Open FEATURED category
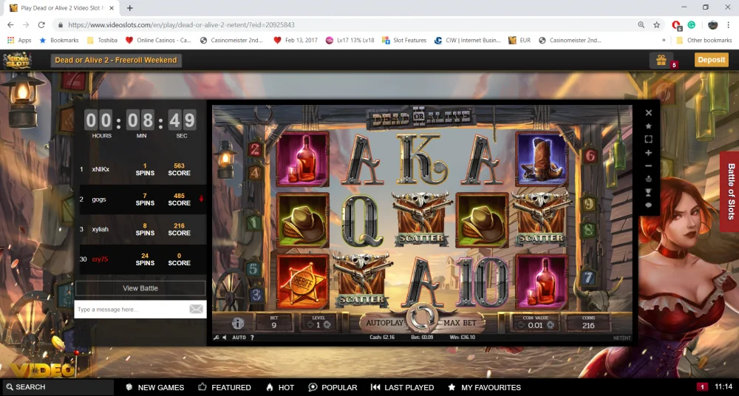The image size is (739, 396). click(x=225, y=388)
